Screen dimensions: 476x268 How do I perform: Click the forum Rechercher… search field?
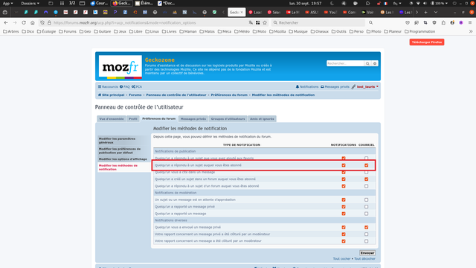pyautogui.click(x=345, y=63)
